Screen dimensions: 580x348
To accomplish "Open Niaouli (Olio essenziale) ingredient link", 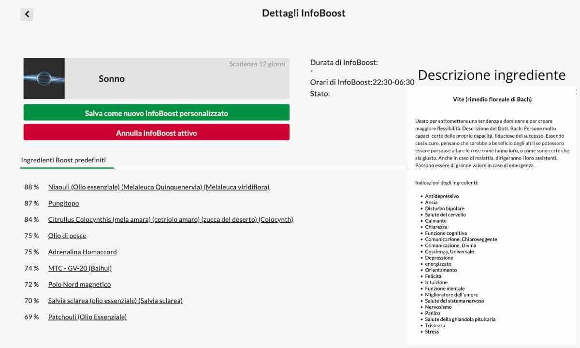I will (x=159, y=187).
